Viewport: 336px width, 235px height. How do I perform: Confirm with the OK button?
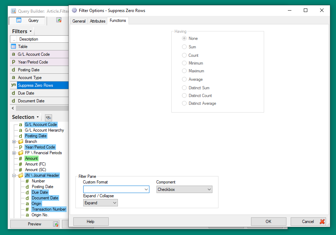(268, 222)
